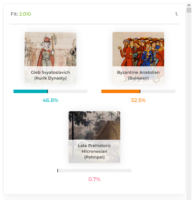Click the black marker on the orange bar

(140, 91)
